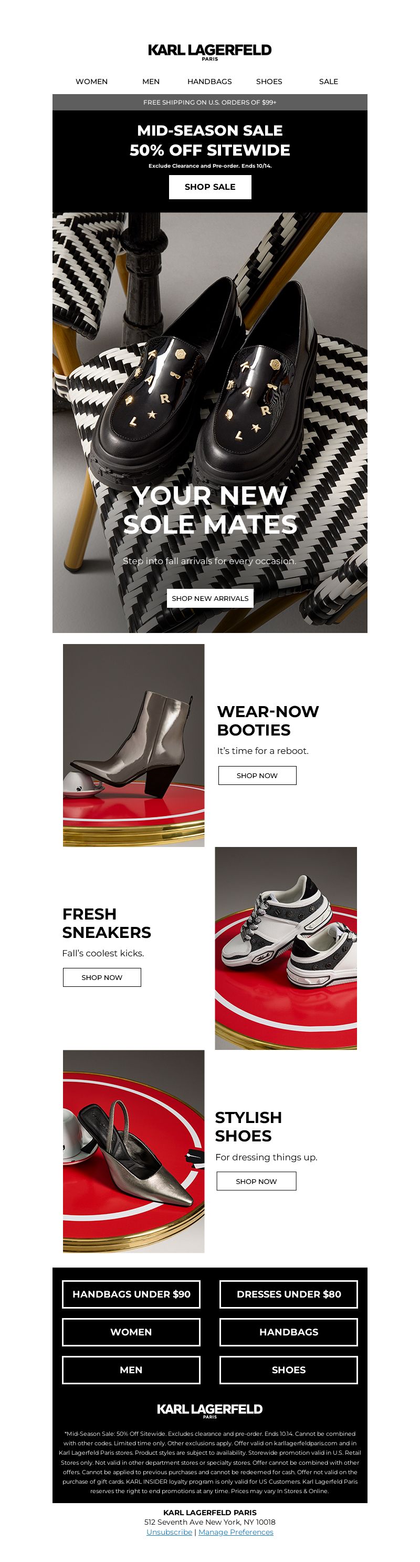
Task: Open the WOMEN navigation menu item
Action: [x=91, y=81]
